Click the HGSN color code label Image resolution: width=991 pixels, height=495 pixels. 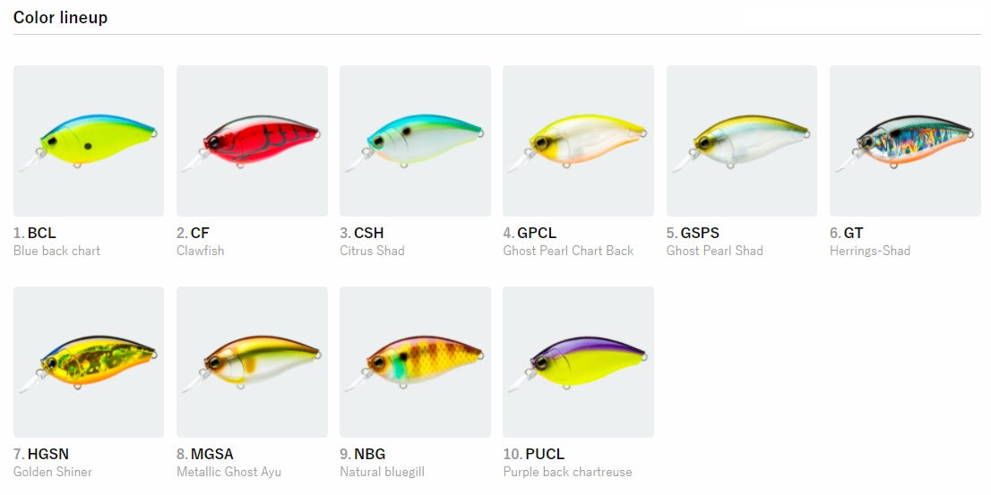(48, 454)
